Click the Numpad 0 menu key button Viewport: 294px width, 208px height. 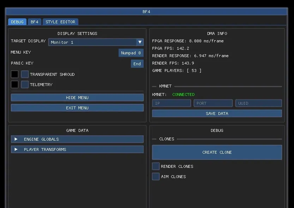131,53
